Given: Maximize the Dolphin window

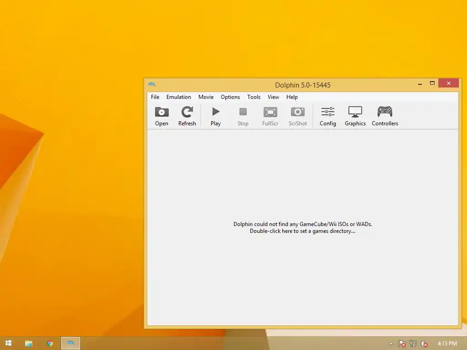Looking at the screenshot, I should pos(432,83).
